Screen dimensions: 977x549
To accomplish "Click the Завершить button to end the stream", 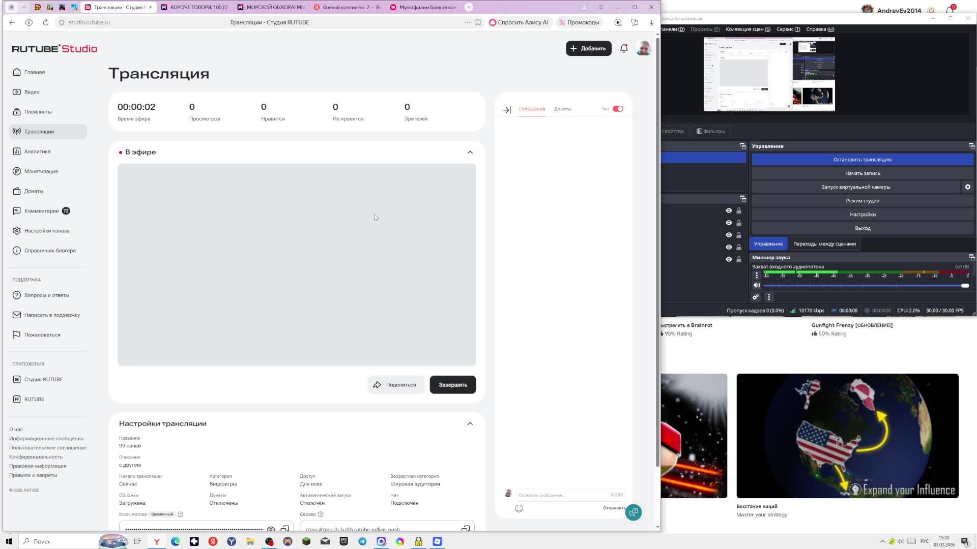I will [x=452, y=385].
